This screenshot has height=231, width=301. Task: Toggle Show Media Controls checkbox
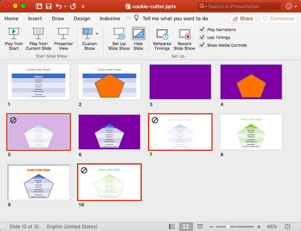202,45
